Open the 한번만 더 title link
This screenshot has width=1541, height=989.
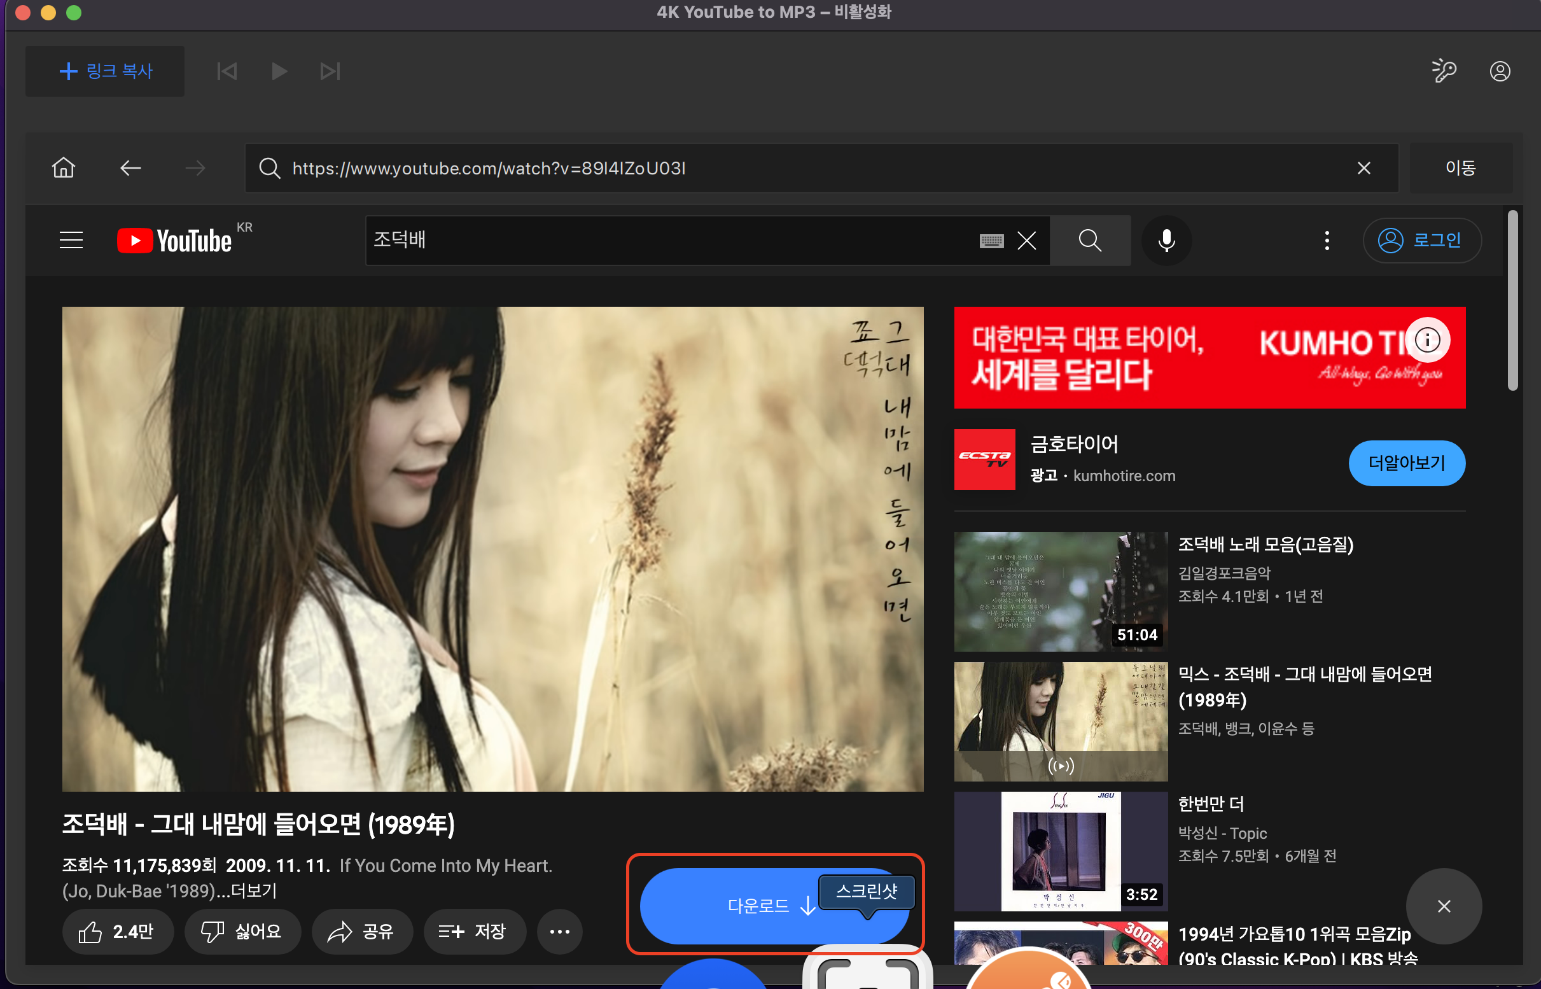(x=1211, y=804)
